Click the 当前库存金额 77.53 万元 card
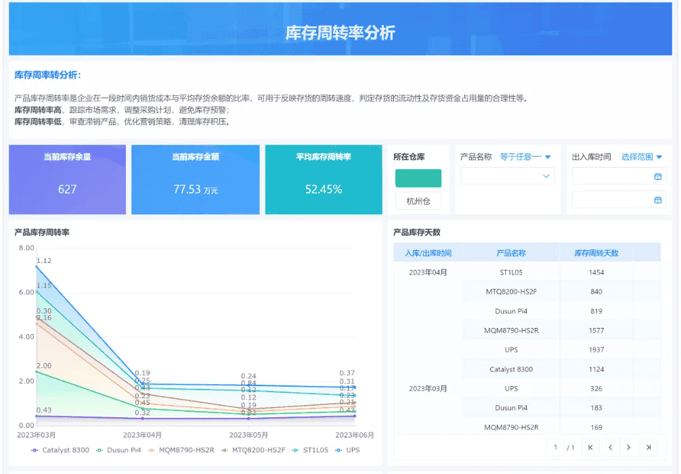Image resolution: width=681 pixels, height=474 pixels. (196, 180)
